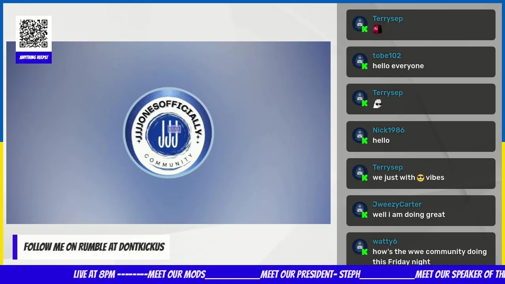Click tobe102's chat avatar

[359, 61]
